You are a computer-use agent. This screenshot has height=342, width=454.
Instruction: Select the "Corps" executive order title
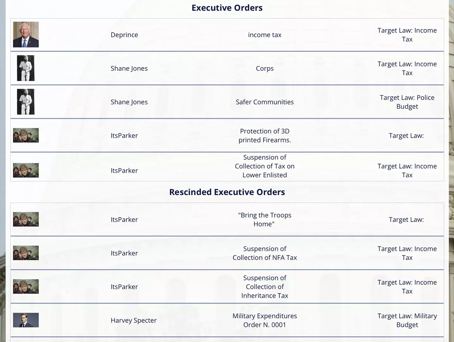point(265,68)
